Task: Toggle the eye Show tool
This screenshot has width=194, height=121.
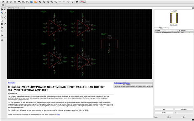Action: pyautogui.click(x=5, y=9)
